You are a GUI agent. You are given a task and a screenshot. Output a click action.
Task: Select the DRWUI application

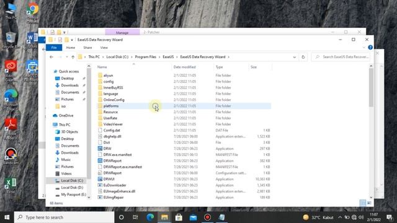tap(109, 179)
